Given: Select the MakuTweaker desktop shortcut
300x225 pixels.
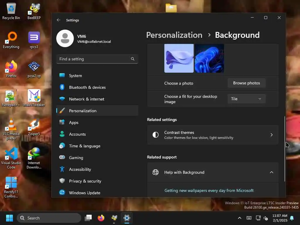Looking at the screenshot, I should tap(34, 98).
